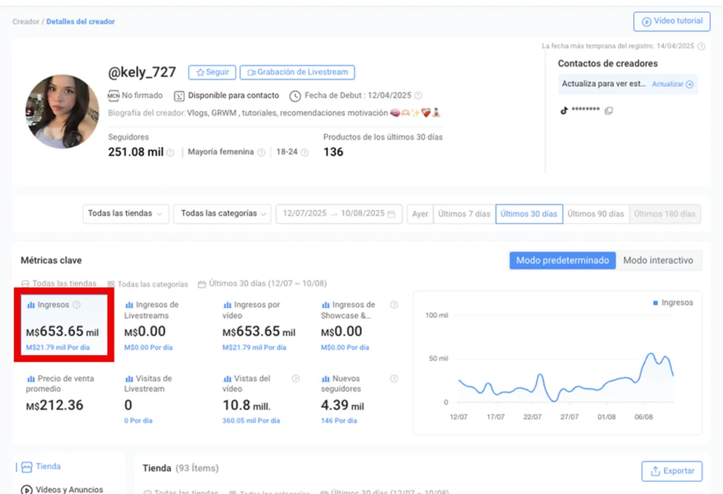Click the help icon beside Fecha de Debut
This screenshot has width=723, height=494.
(418, 96)
